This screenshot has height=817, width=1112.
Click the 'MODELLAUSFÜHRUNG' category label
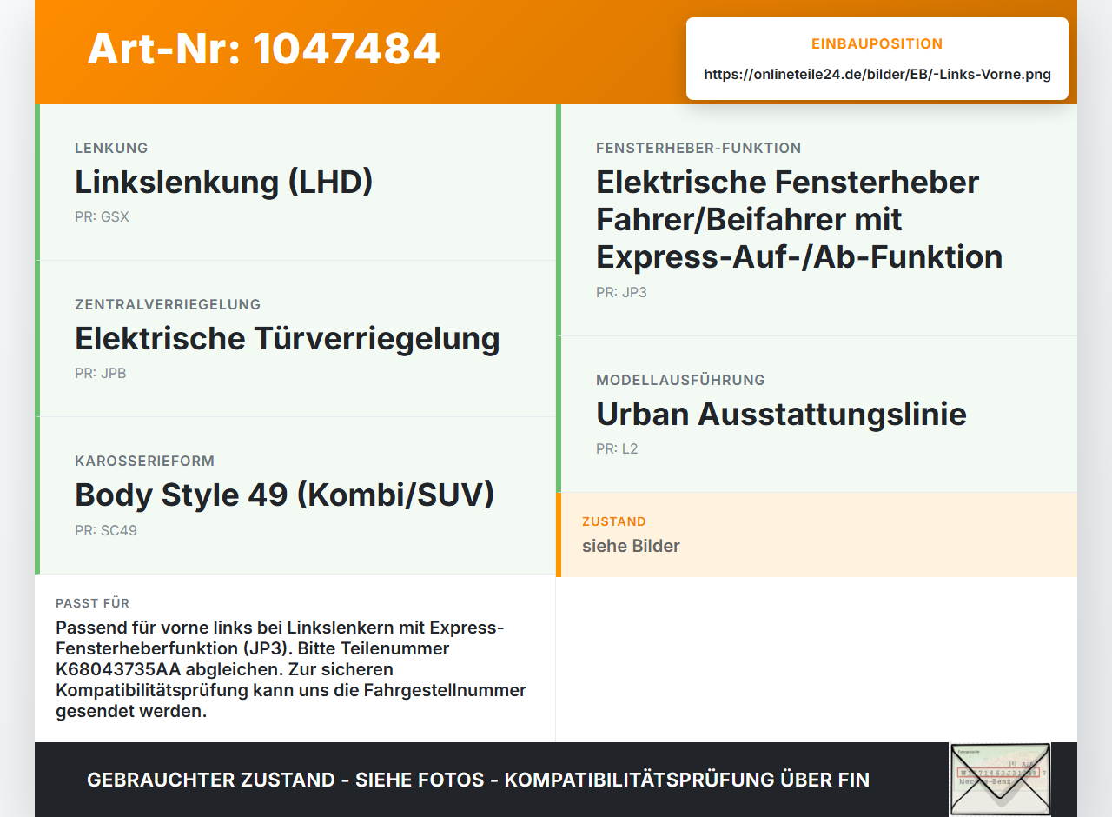[680, 381]
